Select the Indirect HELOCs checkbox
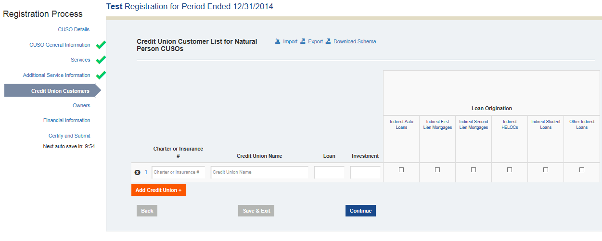Image resolution: width=602 pixels, height=241 pixels. tap(510, 170)
